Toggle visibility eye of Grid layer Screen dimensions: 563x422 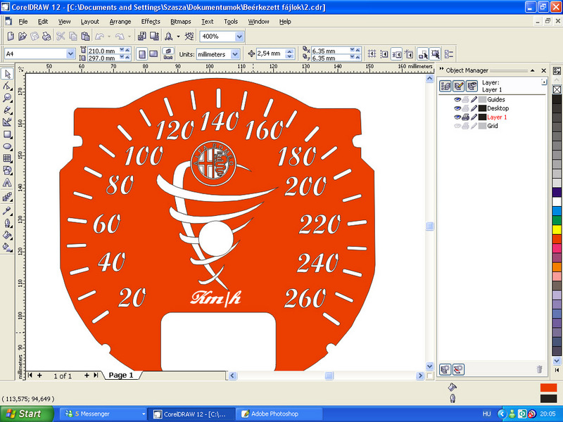457,126
